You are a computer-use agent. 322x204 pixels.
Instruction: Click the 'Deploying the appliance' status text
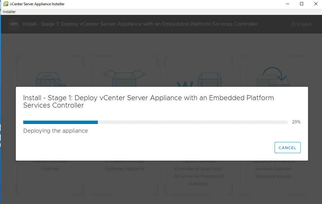coord(56,131)
